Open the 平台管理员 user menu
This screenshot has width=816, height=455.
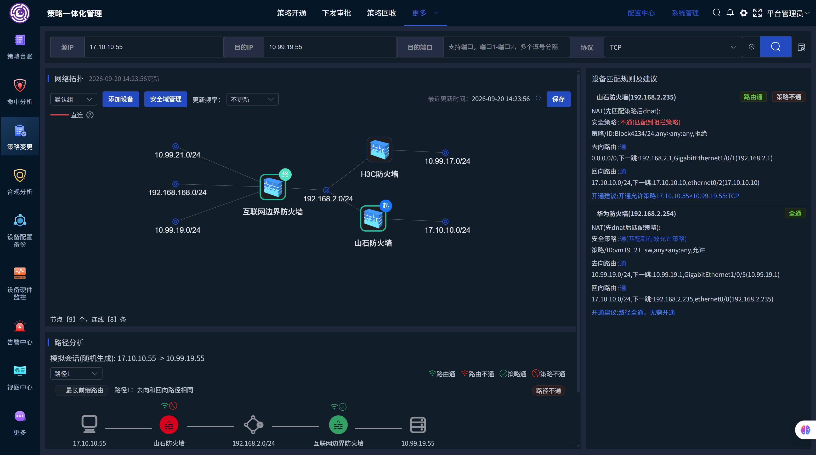tap(788, 13)
